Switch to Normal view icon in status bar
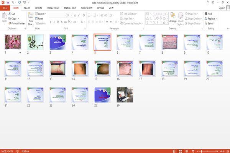Screen dimensions: 230x153 tap(174, 151)
